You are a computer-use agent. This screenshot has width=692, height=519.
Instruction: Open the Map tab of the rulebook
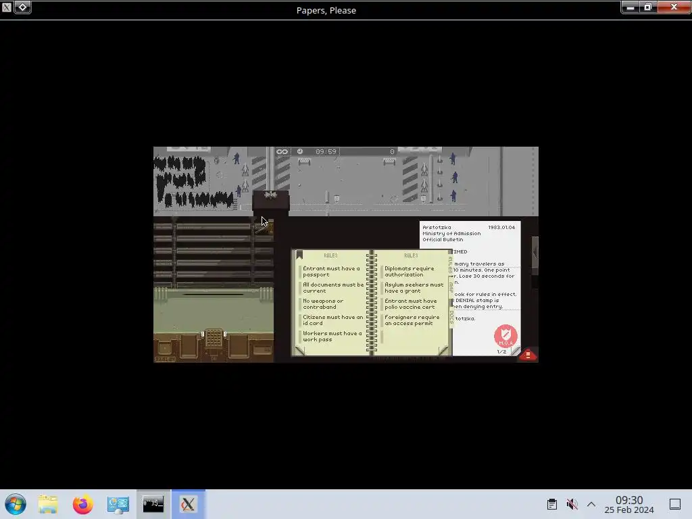(451, 288)
